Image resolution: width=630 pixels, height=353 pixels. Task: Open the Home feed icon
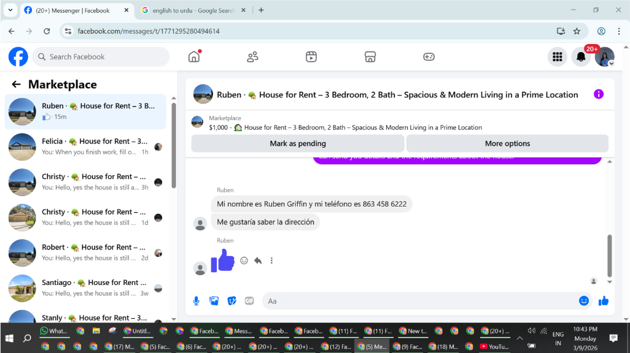pos(194,56)
